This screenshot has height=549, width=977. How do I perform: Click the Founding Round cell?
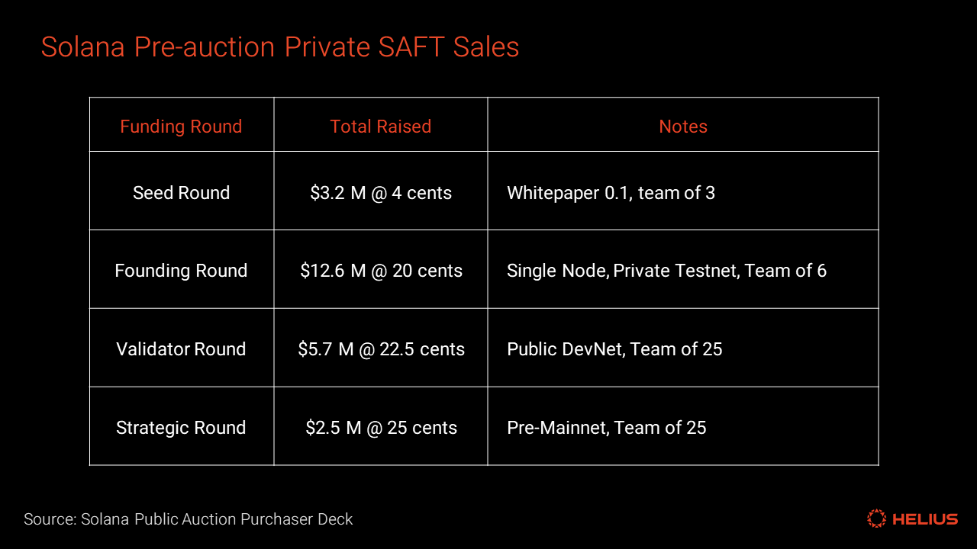tap(181, 271)
